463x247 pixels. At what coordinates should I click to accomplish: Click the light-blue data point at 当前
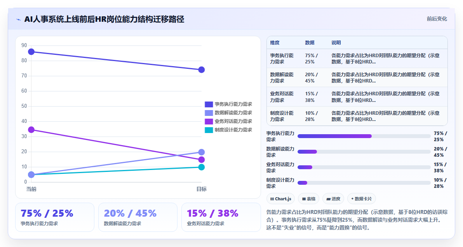coord(31,175)
